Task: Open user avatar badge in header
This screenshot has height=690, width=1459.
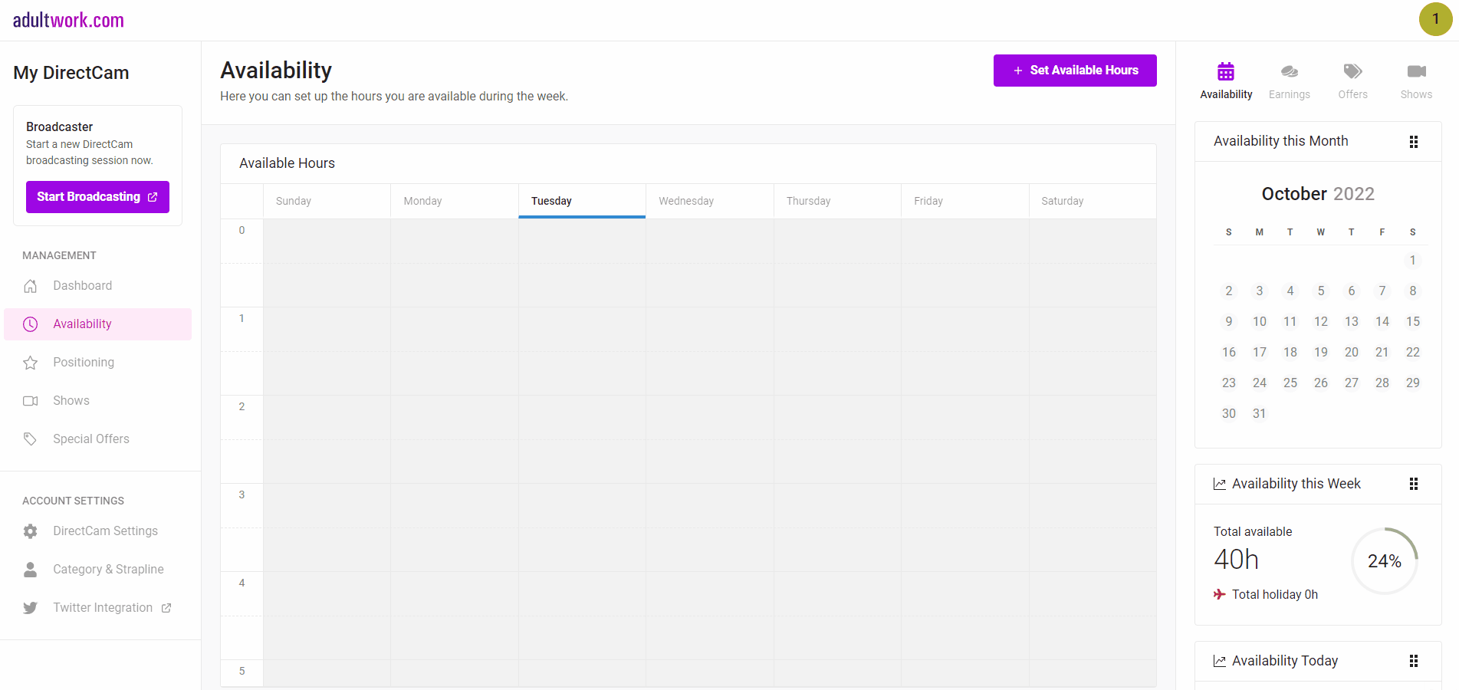Action: (x=1435, y=19)
